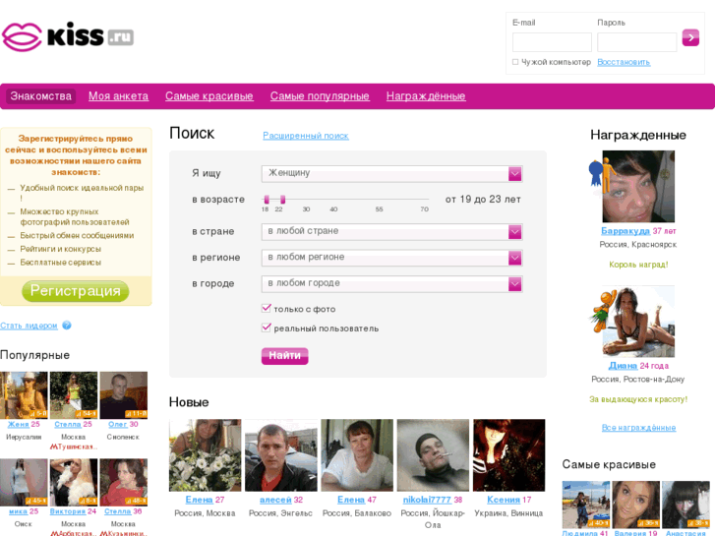Click the nikolai7777 profile name link
715x536 pixels.
pos(427,500)
